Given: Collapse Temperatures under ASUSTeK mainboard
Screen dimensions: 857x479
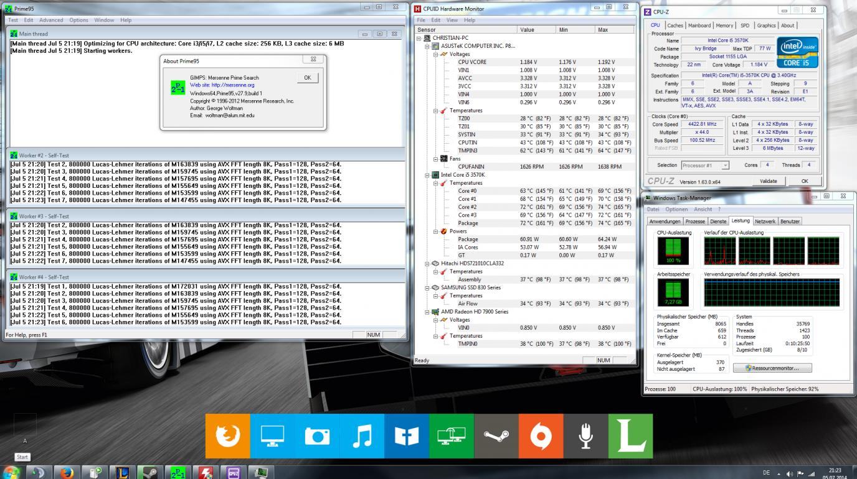Looking at the screenshot, I should [x=435, y=111].
